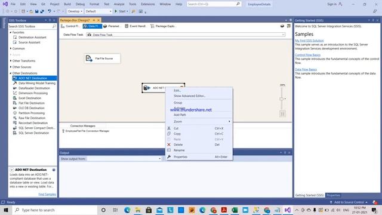The image size is (382, 215).
Task: Open the Build menu
Action: [67, 4]
